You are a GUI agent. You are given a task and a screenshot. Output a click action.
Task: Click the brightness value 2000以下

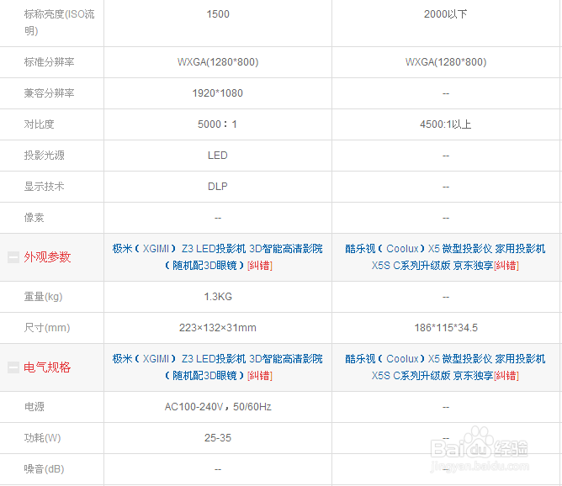click(446, 14)
